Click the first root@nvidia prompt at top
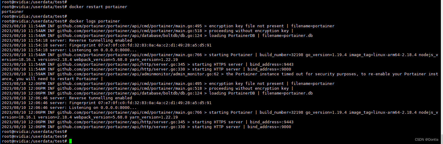The width and height of the screenshot is (443, 144). tap(34, 2)
